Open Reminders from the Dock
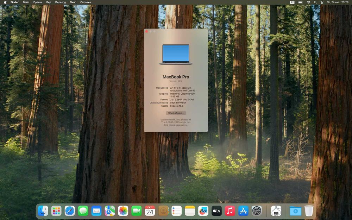This screenshot has height=220, width=352. 176,211
